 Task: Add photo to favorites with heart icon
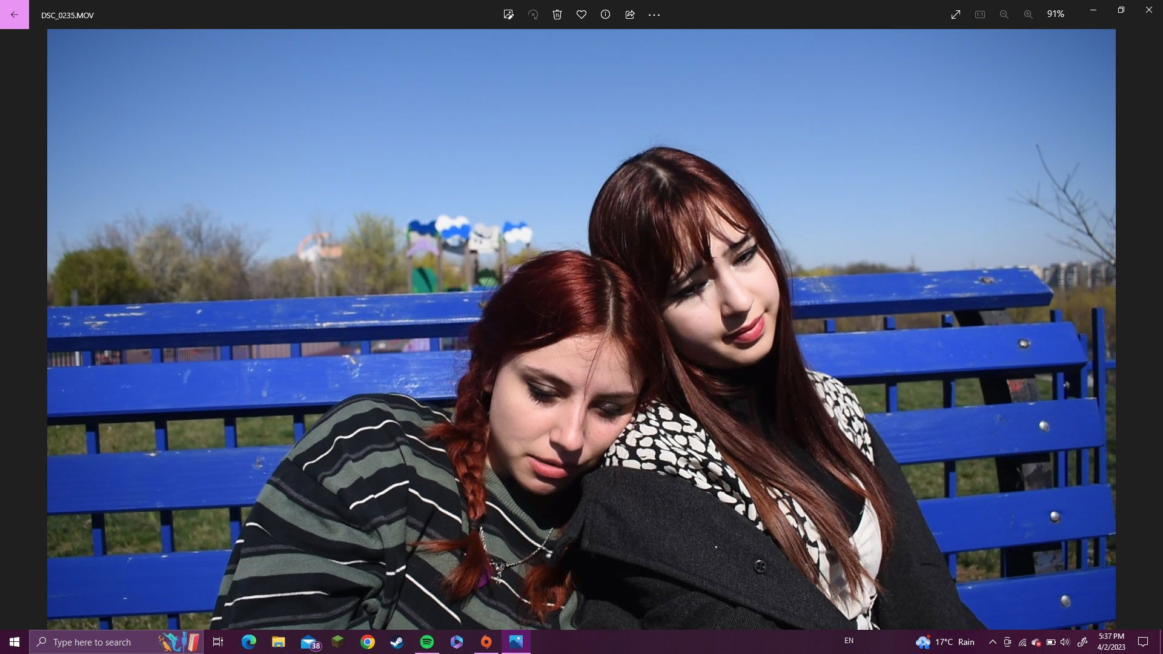(x=581, y=15)
